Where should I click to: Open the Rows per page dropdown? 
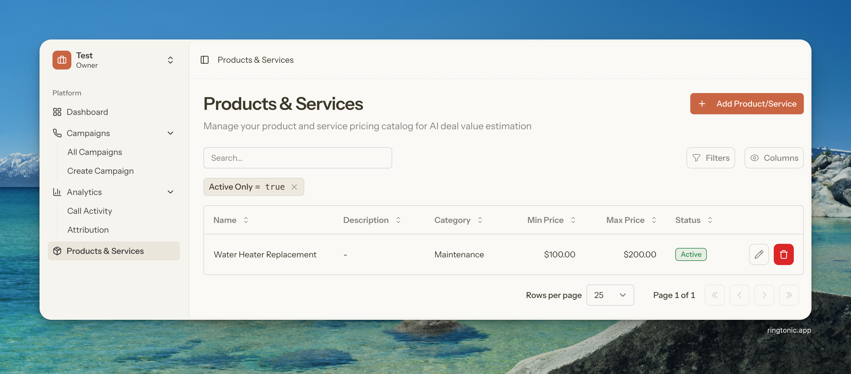pyautogui.click(x=610, y=295)
